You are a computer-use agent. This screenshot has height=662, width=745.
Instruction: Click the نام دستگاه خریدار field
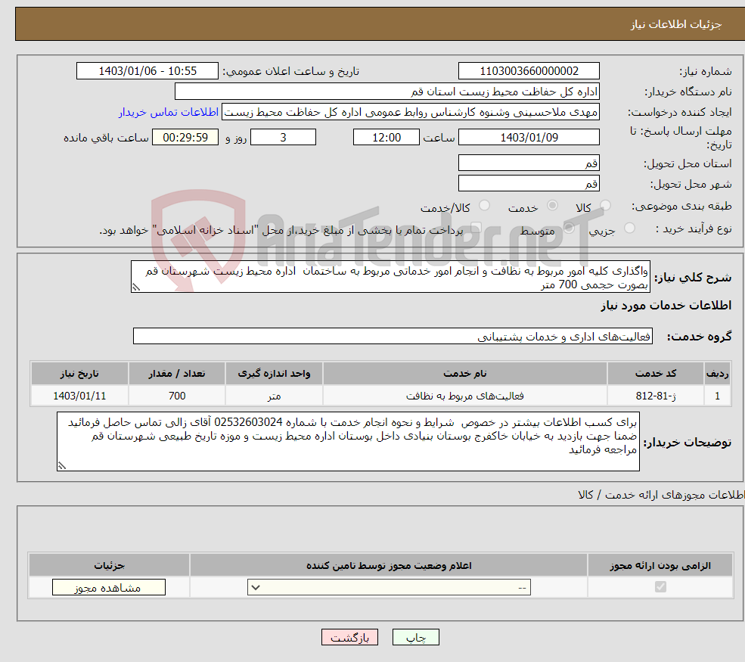click(x=386, y=92)
